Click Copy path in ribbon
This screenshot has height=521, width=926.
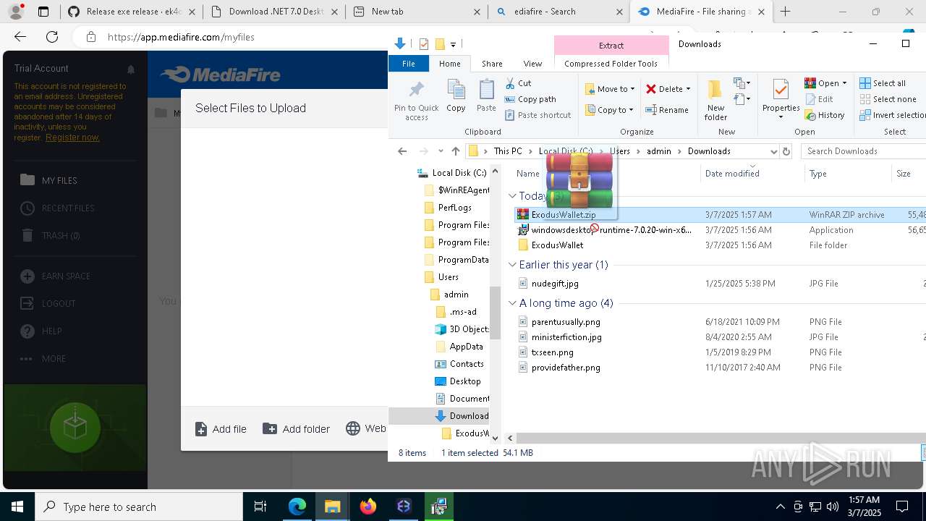pyautogui.click(x=530, y=99)
